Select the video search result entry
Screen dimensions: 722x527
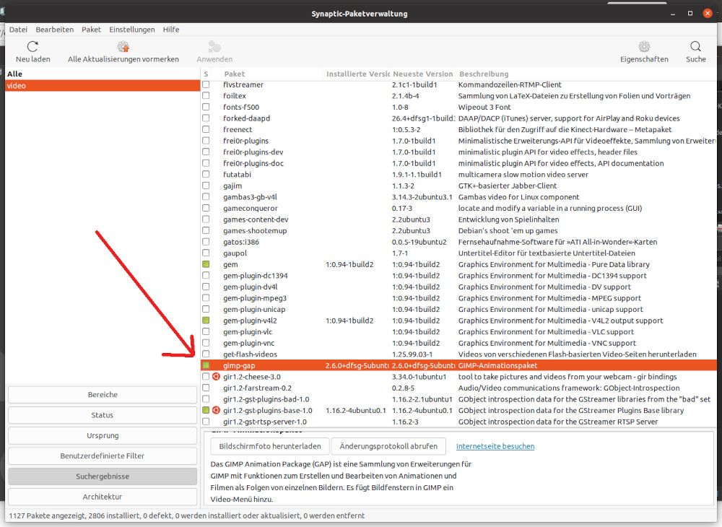(x=103, y=86)
